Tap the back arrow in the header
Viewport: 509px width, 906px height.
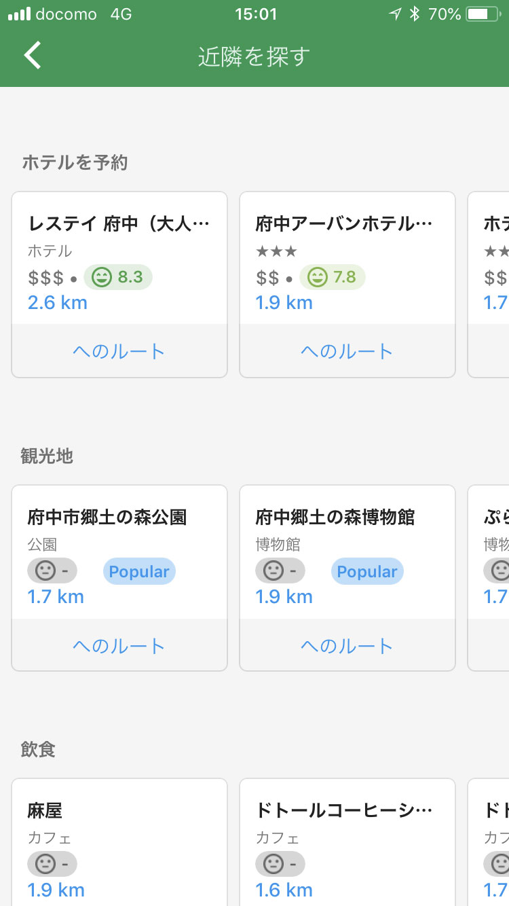[33, 56]
